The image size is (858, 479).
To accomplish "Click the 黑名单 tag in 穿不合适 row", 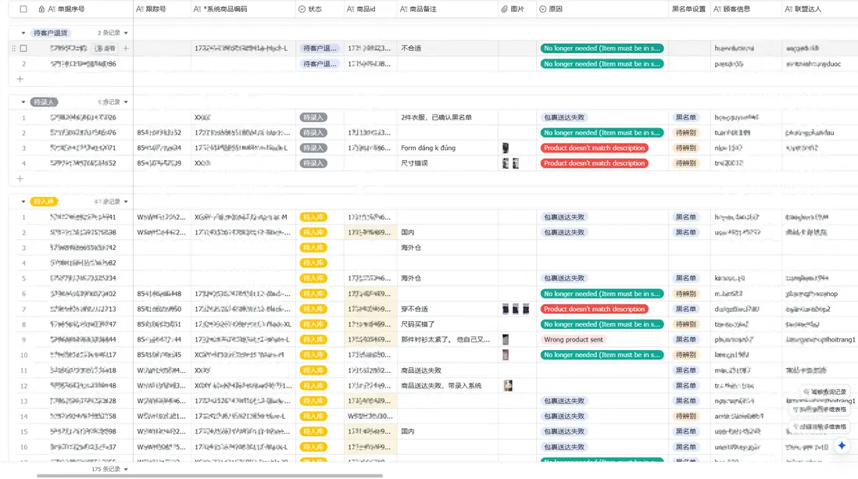I will 685,309.
